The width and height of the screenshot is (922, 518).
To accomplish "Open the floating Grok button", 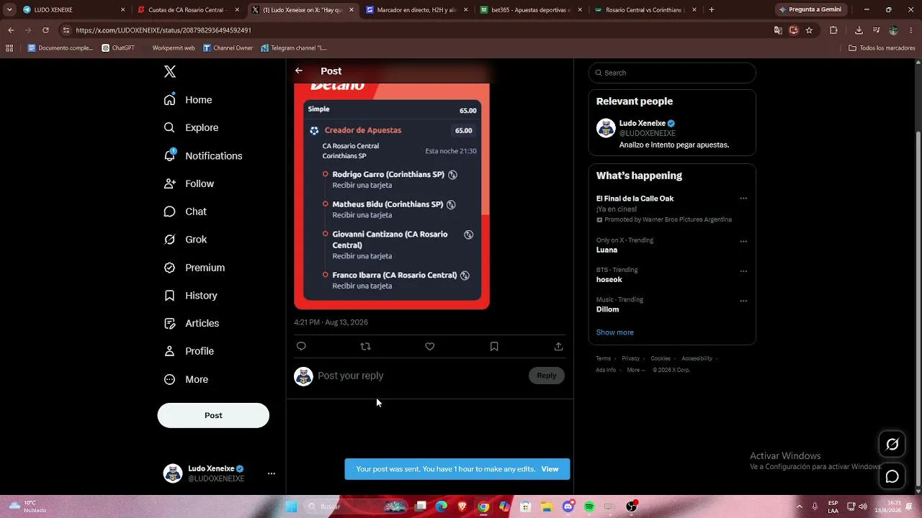I will pos(892,445).
